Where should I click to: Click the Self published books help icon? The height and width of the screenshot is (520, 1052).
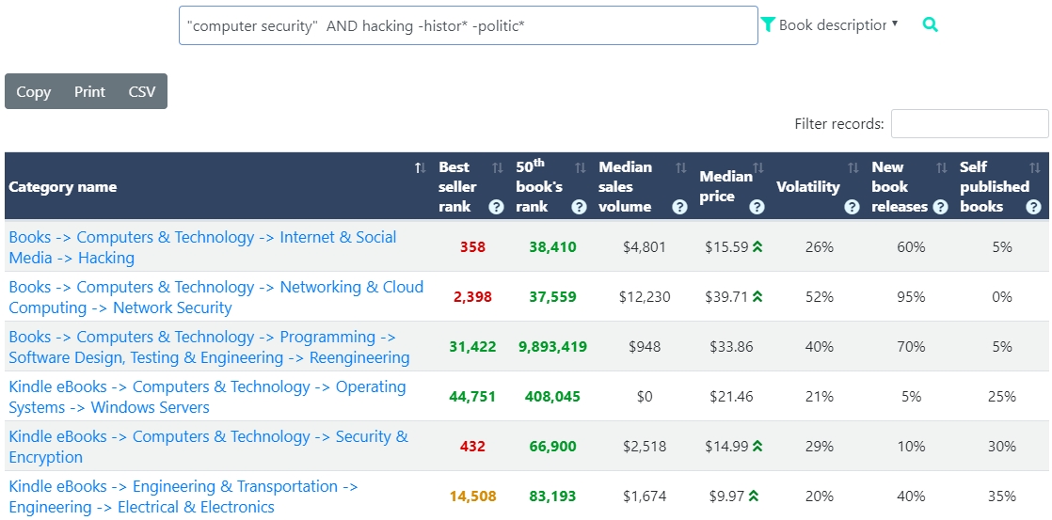pos(1033,207)
